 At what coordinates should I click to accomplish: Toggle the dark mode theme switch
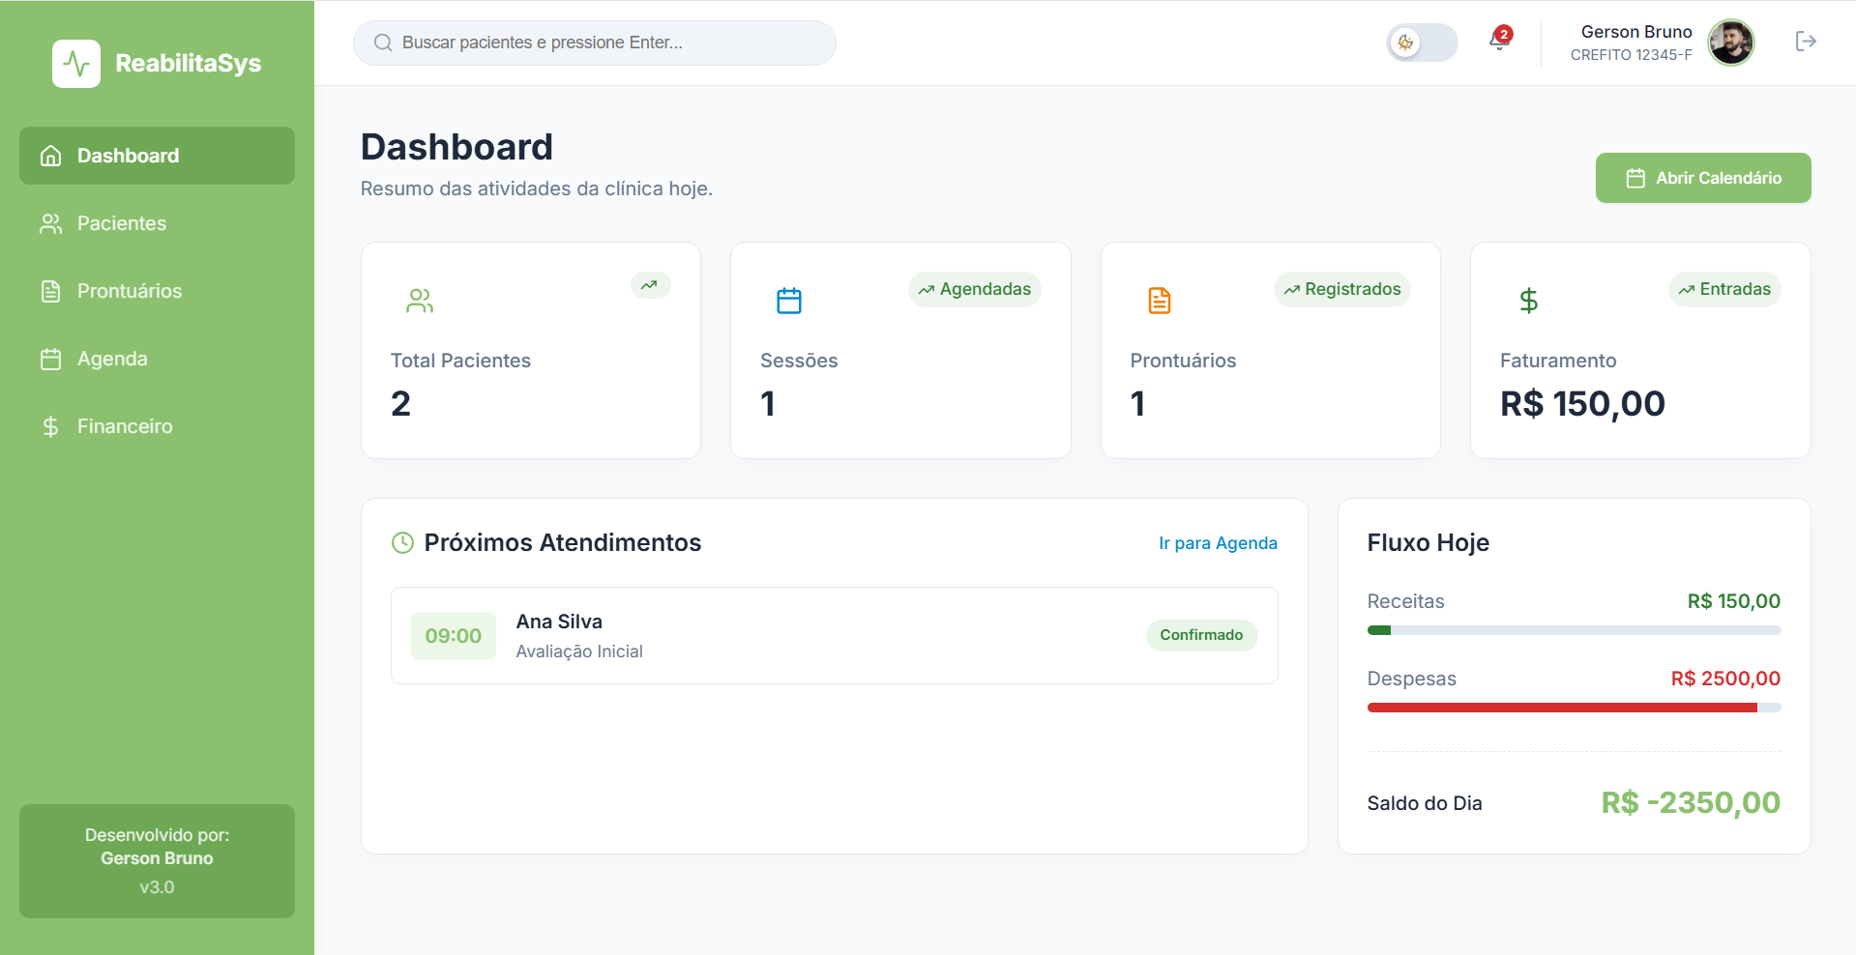click(x=1422, y=43)
